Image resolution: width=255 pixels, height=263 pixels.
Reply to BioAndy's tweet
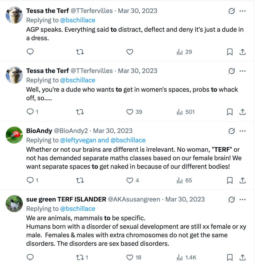pyautogui.click(x=30, y=180)
